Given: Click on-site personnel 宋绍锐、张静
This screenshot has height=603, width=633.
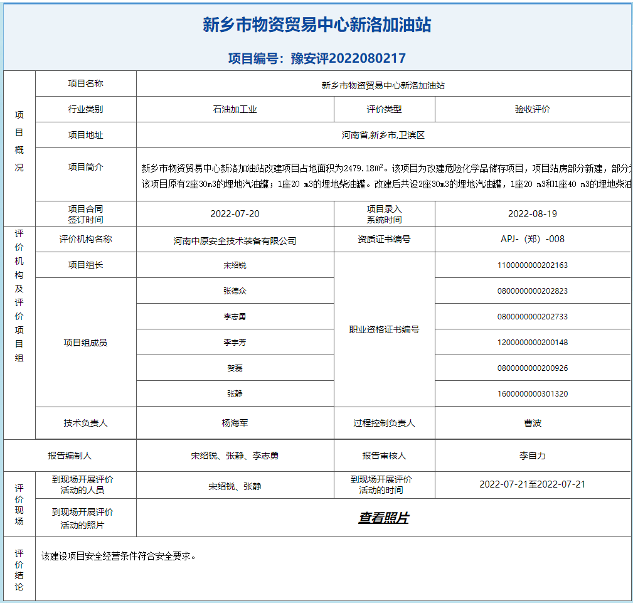Looking at the screenshot, I should 235,486.
